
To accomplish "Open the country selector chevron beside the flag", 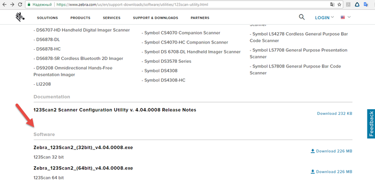I will tap(349, 17).
